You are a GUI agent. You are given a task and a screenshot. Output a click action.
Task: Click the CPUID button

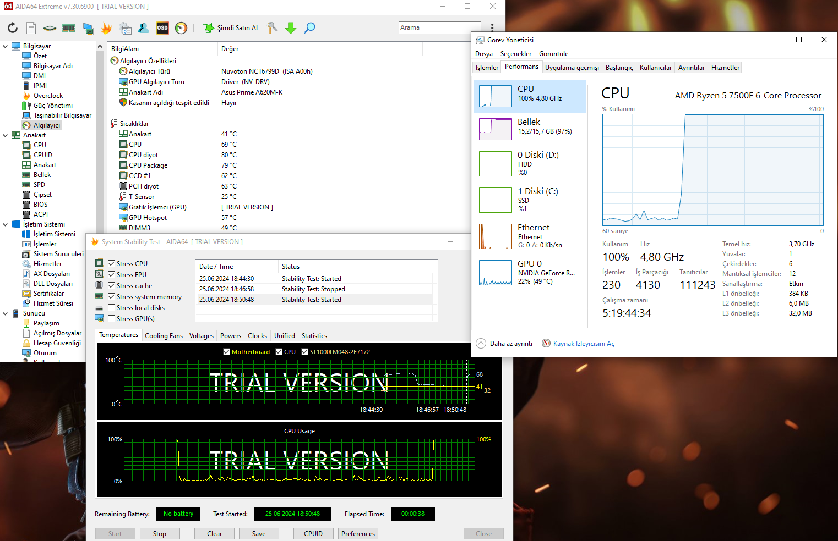313,534
